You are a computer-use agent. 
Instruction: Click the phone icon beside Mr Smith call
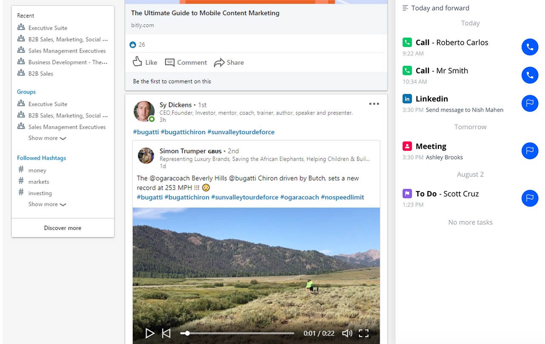point(530,75)
